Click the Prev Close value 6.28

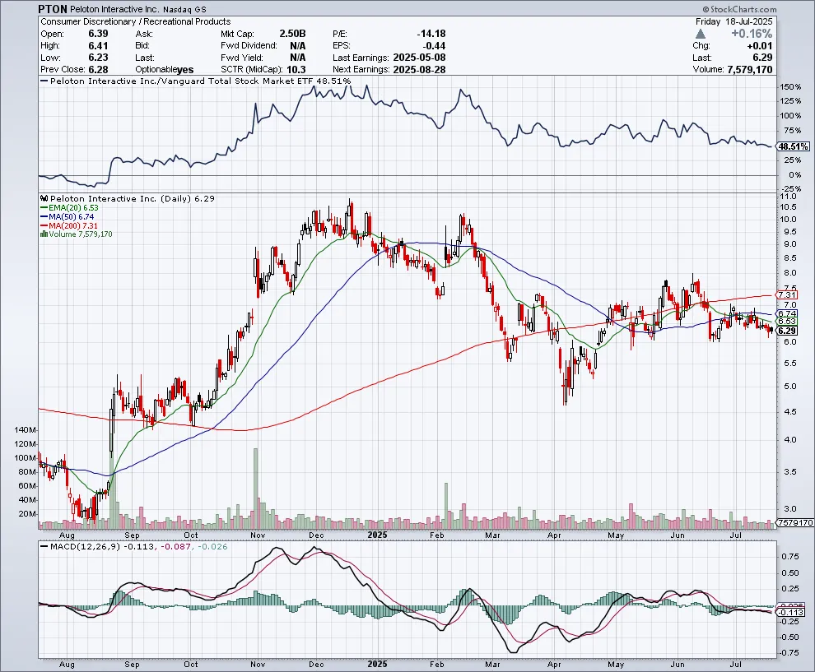tap(98, 70)
